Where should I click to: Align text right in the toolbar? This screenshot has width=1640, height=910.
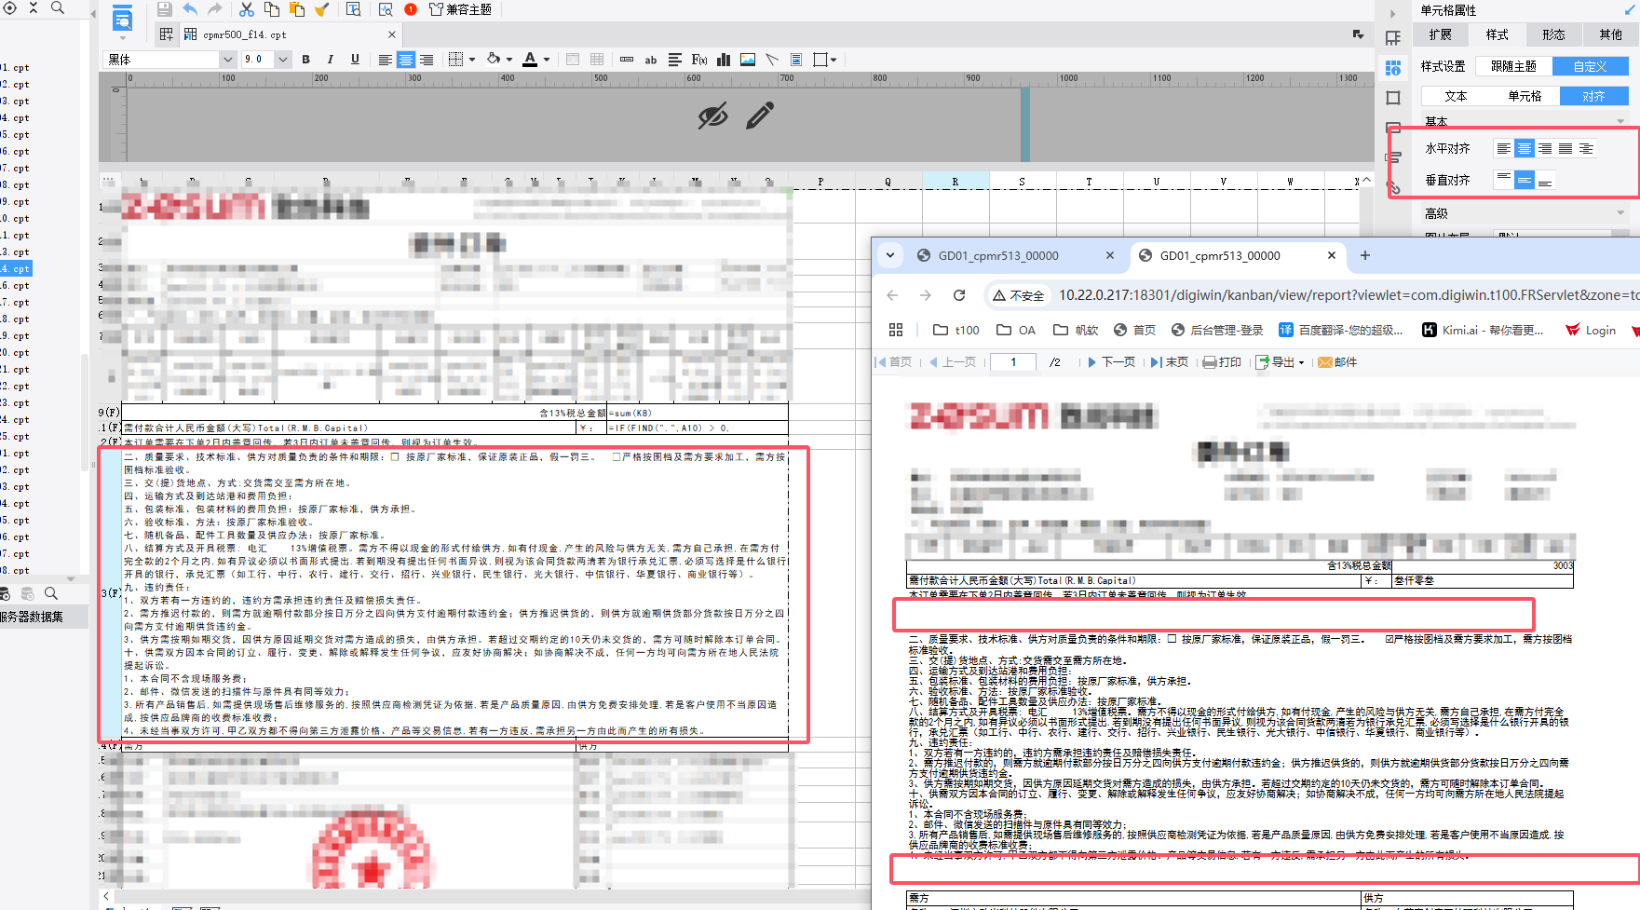pyautogui.click(x=427, y=60)
